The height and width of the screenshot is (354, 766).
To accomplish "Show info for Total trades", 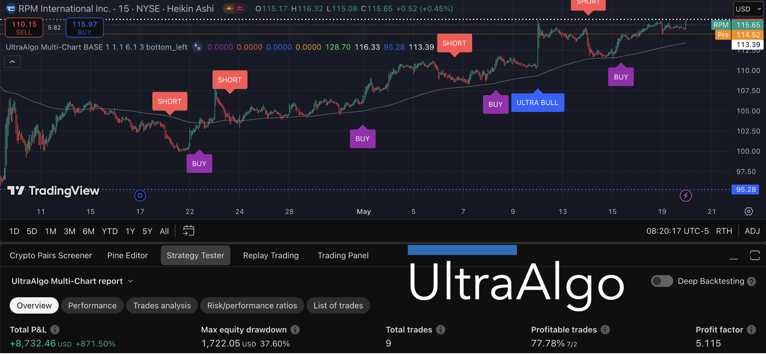I will pos(441,330).
